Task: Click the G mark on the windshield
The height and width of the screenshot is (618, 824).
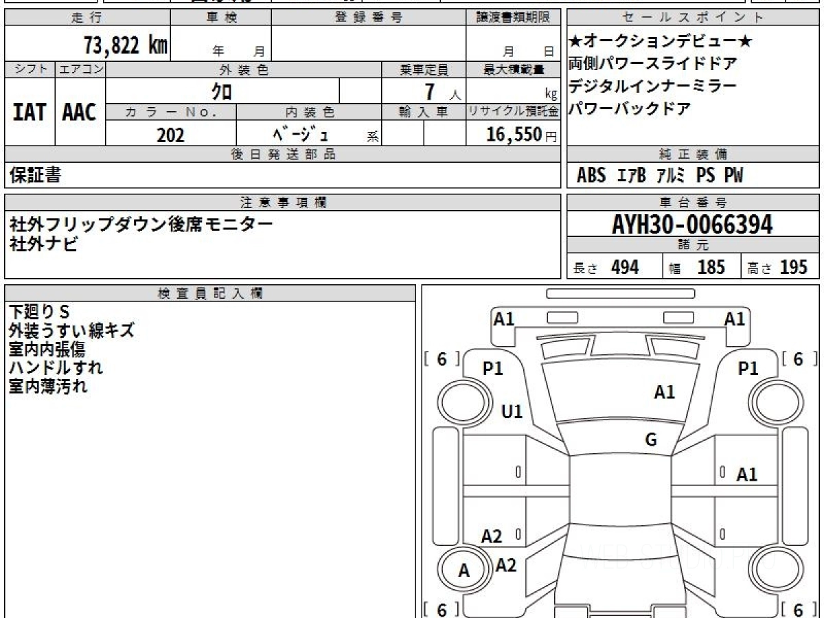Action: click(x=651, y=440)
